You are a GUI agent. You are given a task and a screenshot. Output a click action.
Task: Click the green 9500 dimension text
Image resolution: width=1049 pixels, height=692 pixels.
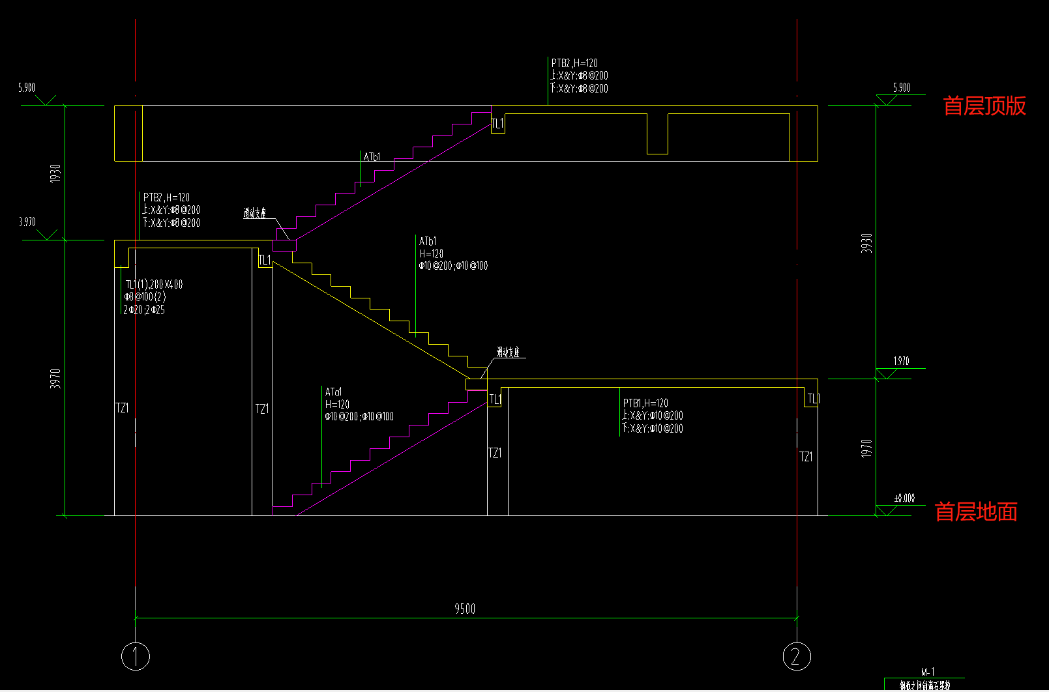pos(465,609)
